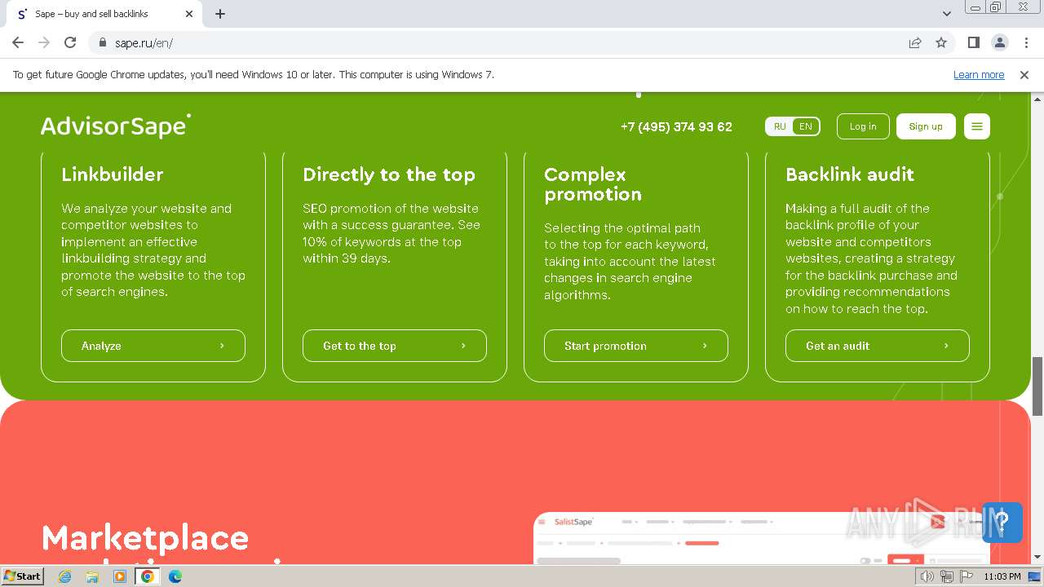Select the Sape – buy and sell backlinks tab
The height and width of the screenshot is (587, 1044).
(104, 14)
